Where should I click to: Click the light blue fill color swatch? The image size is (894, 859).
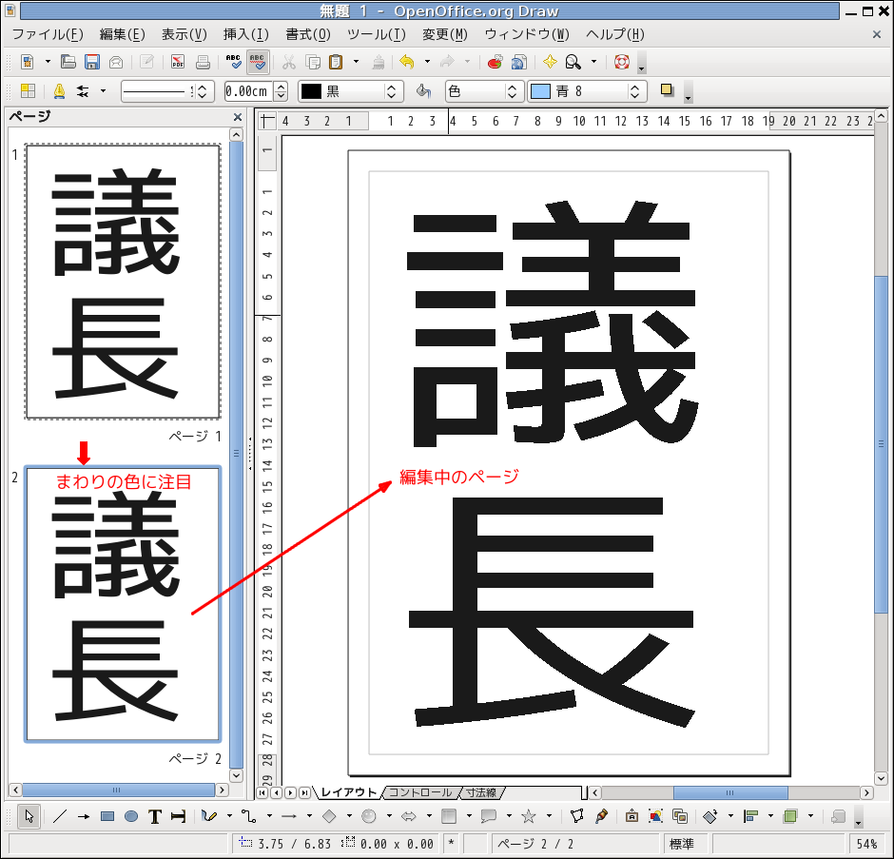click(x=540, y=91)
